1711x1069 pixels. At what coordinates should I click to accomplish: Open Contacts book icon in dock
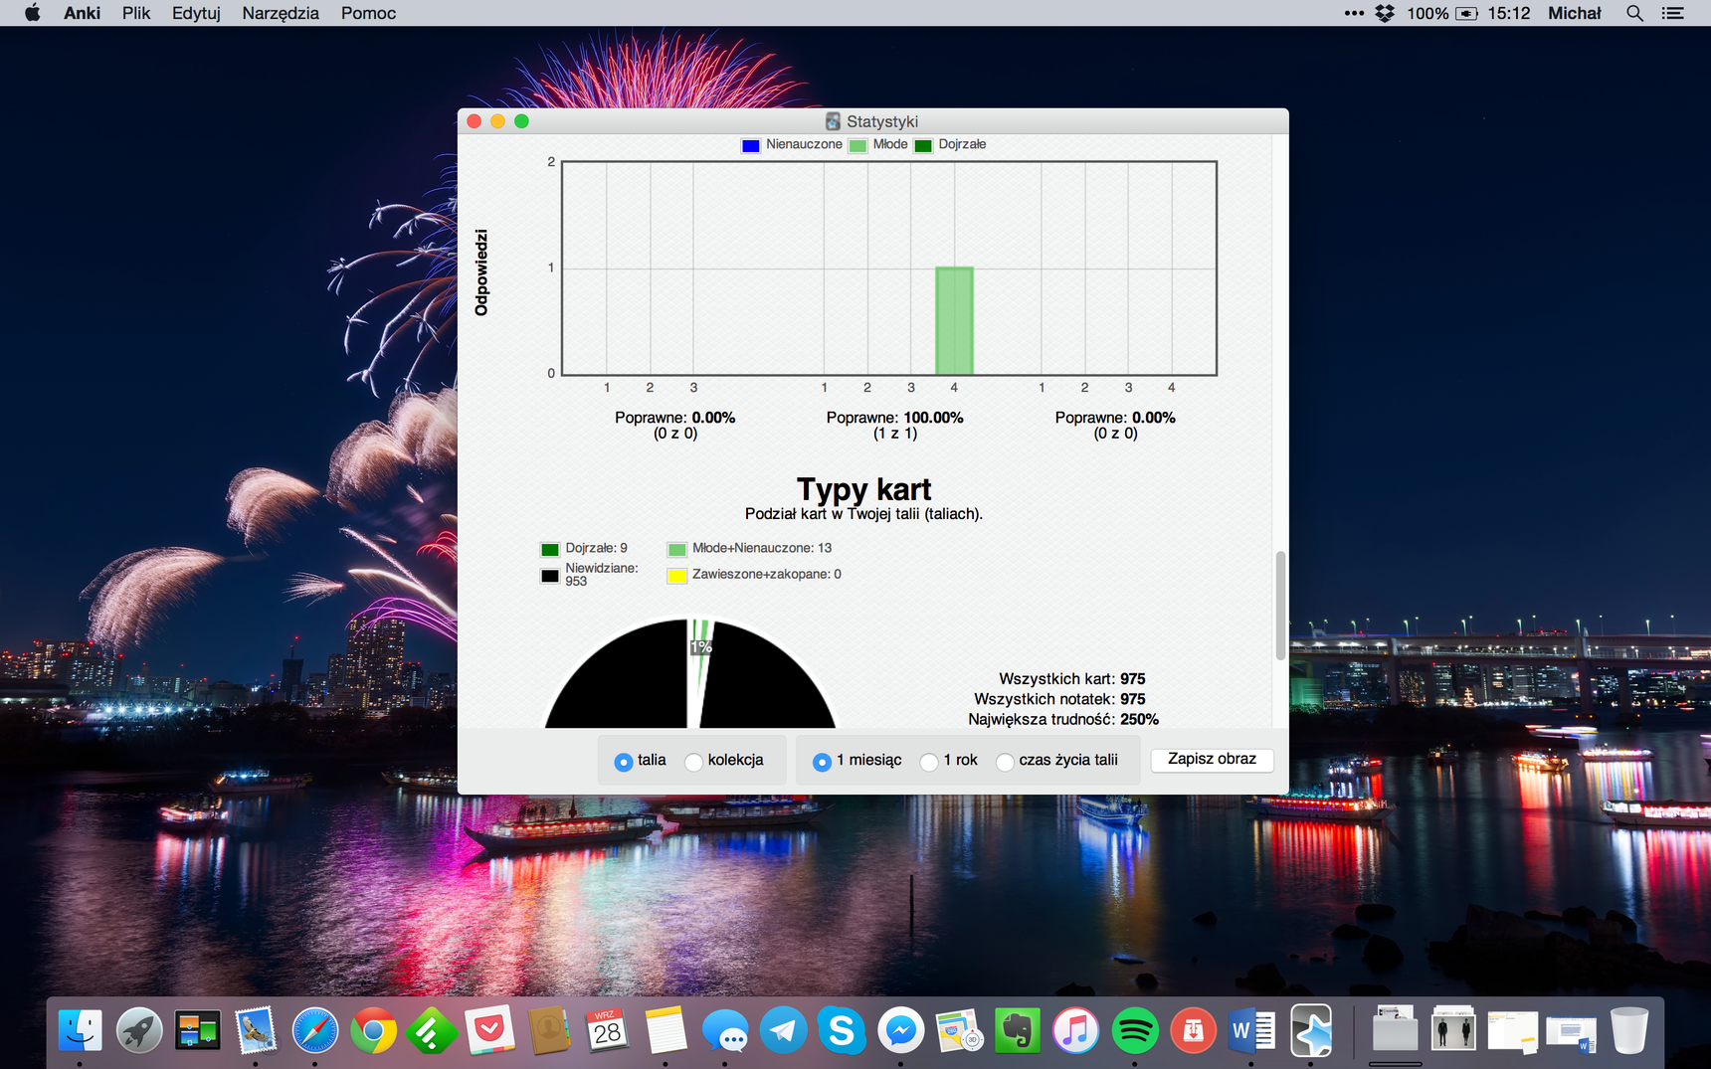[x=548, y=1031]
